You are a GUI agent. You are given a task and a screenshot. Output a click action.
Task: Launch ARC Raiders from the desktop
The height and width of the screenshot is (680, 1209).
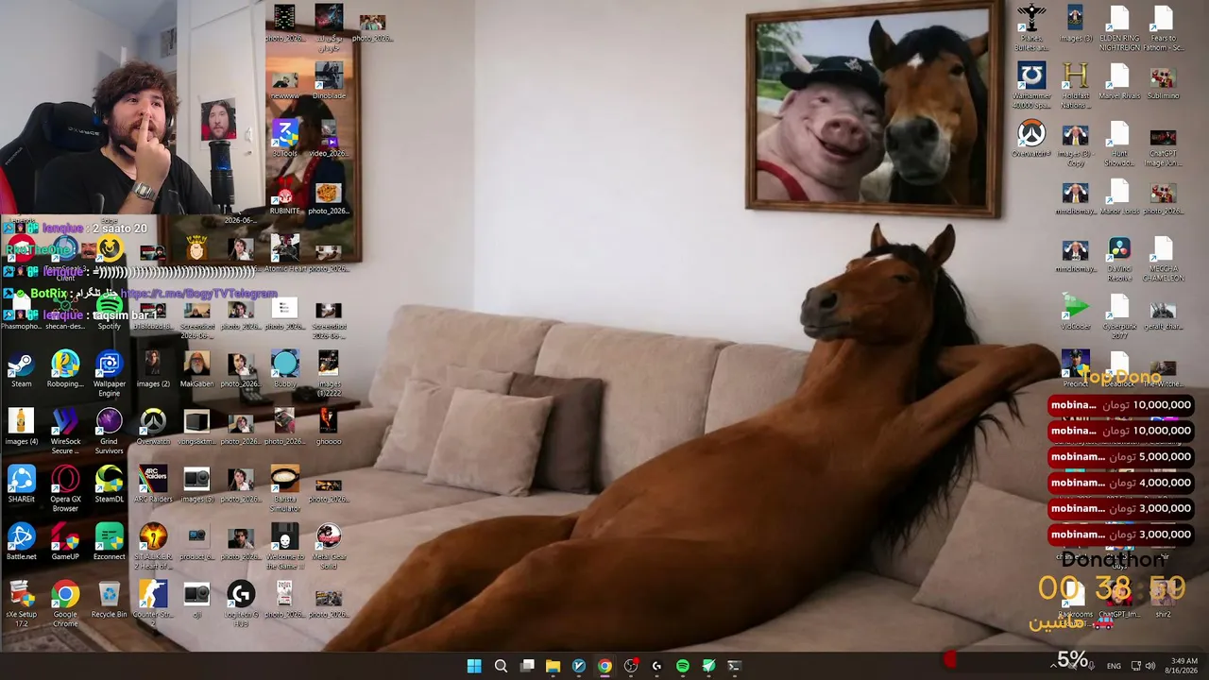click(x=152, y=484)
